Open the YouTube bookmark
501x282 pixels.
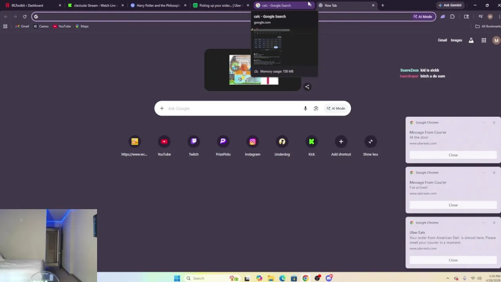coord(62,26)
